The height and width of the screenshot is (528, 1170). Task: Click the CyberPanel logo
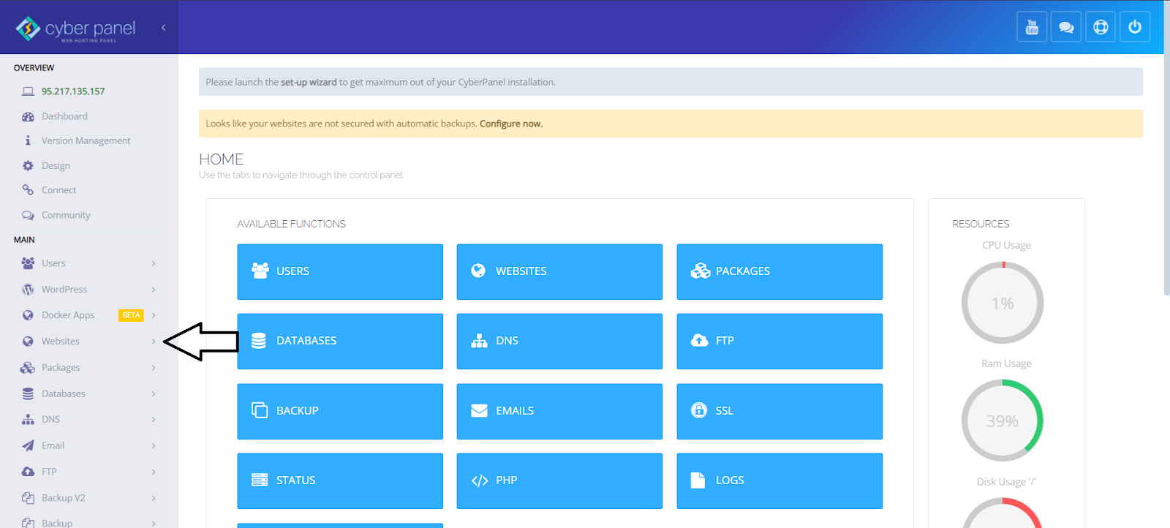tap(75, 29)
